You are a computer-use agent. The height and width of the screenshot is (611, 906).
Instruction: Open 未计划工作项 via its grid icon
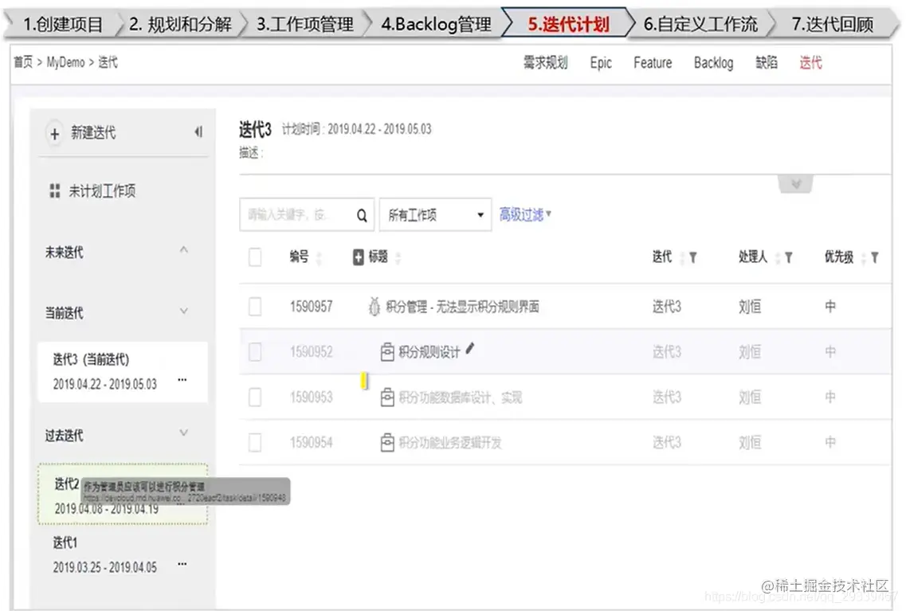coord(55,190)
